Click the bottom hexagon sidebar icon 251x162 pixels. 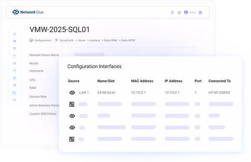pyautogui.click(x=15, y=100)
